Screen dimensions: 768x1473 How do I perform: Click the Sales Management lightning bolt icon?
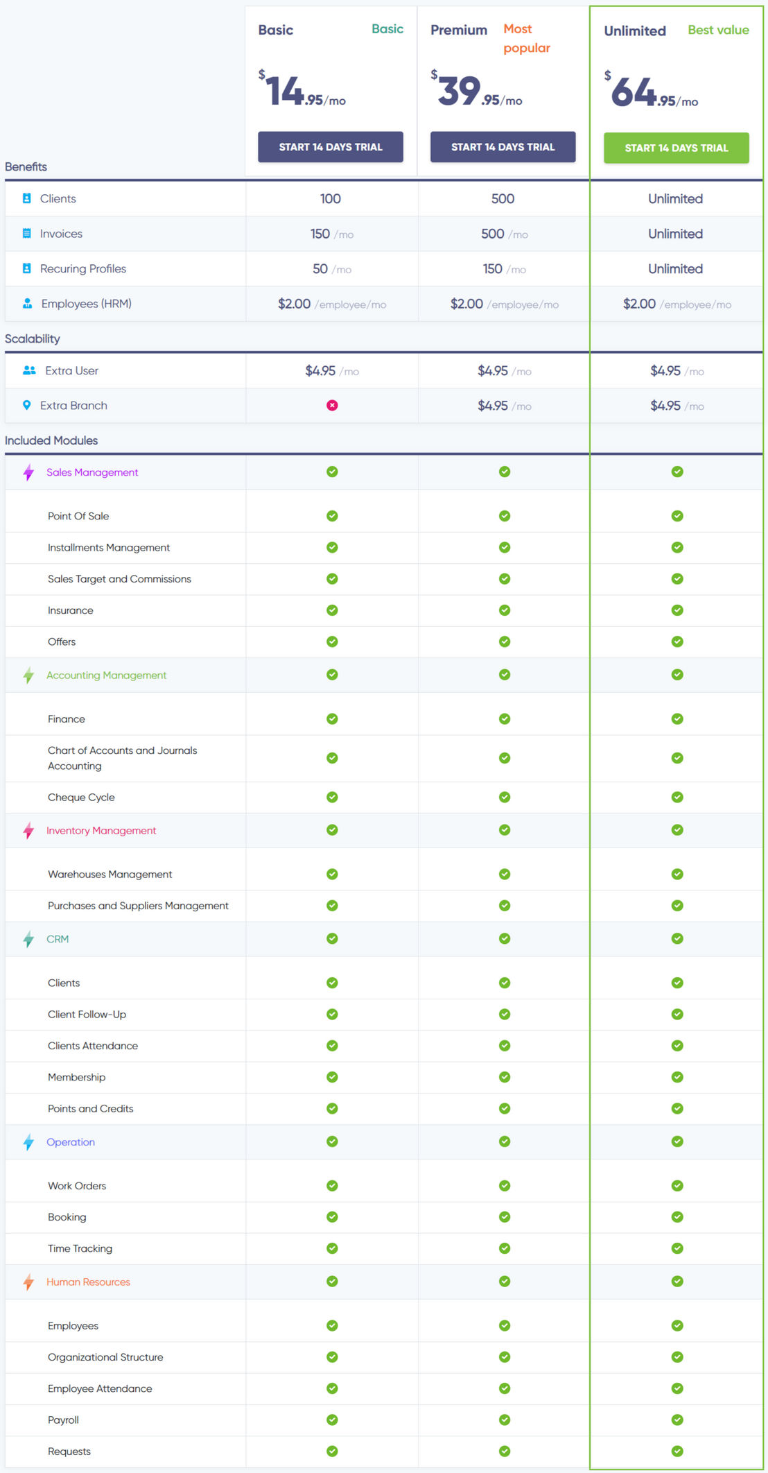(x=28, y=472)
